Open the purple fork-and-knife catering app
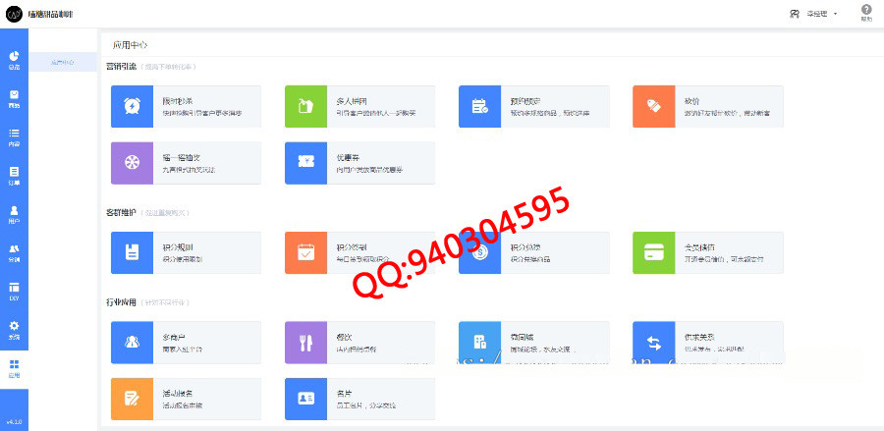Image resolution: width=884 pixels, height=431 pixels. point(305,342)
